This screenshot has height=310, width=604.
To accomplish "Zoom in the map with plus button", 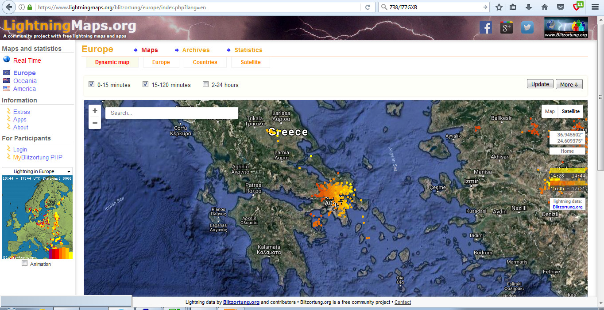I will click(x=95, y=111).
